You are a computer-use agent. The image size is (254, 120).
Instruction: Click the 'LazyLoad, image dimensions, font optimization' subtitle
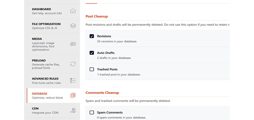pos(43,46)
